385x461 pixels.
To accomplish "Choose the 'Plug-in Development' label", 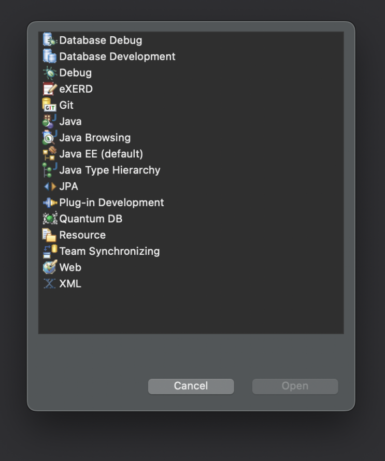I will point(111,203).
